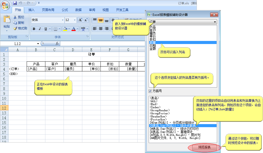This screenshot has height=153, width=263.
Task: Increase the font size with the large A icon
Action: (x=80, y=20)
